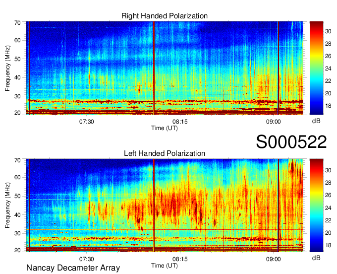Image resolution: width=337 pixels, height=274 pixels.
Task: Click the bottom plot's dB color bar
Action: click(316, 205)
